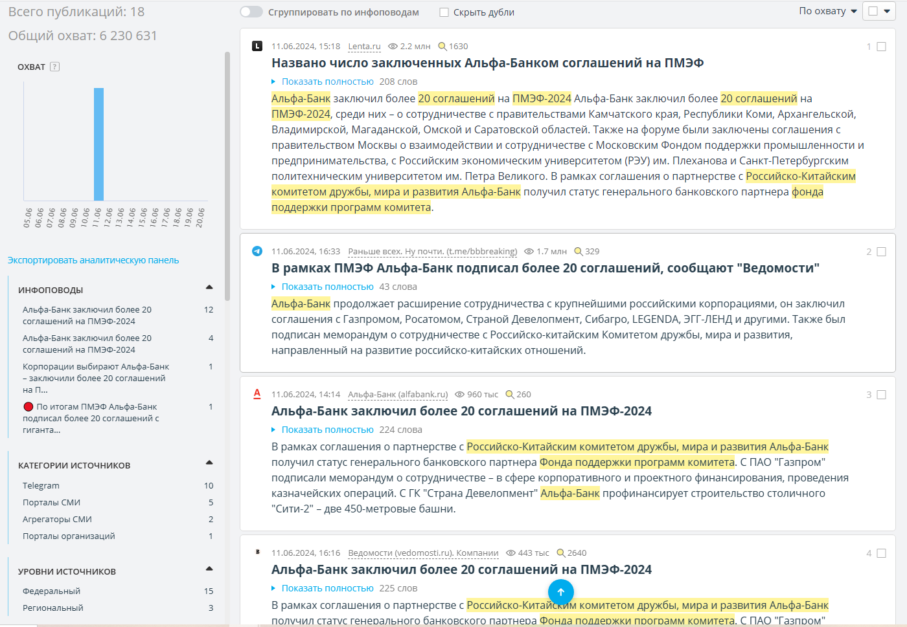Screen dimensions: 907x627
Task: Click the question mark help icon beside ОХВАТ
Action: click(x=55, y=67)
